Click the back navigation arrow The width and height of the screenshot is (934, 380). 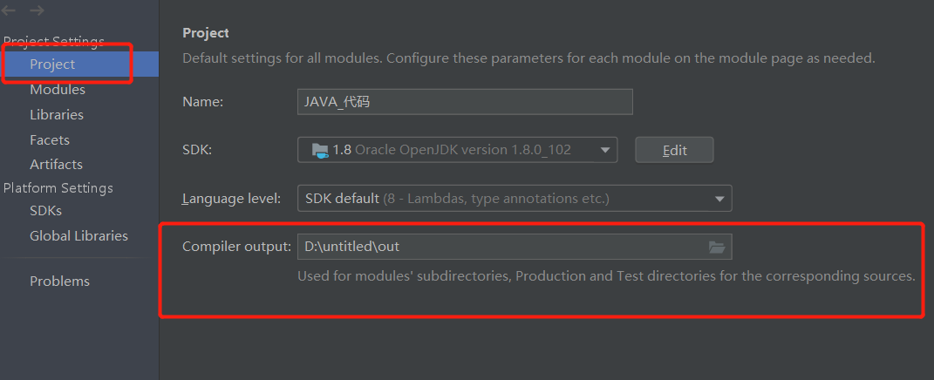pyautogui.click(x=10, y=10)
